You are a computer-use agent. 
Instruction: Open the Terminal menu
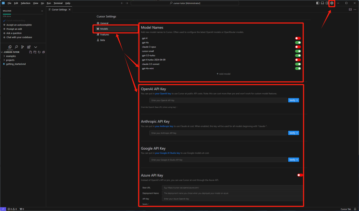click(x=58, y=3)
